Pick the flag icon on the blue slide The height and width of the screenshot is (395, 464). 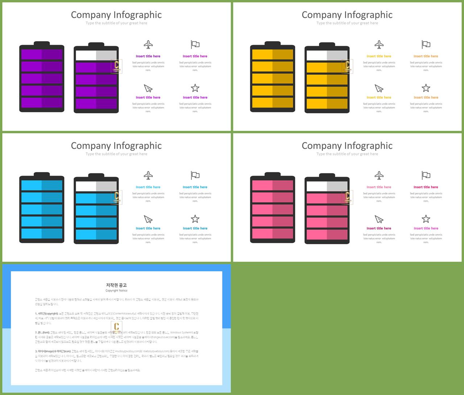[195, 175]
